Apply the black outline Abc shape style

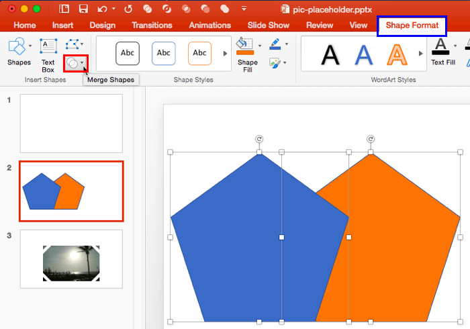click(128, 53)
